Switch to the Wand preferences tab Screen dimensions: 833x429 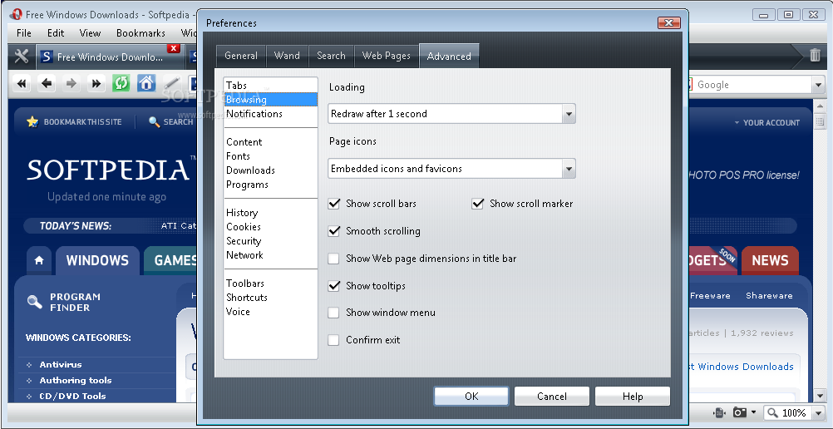(x=287, y=56)
